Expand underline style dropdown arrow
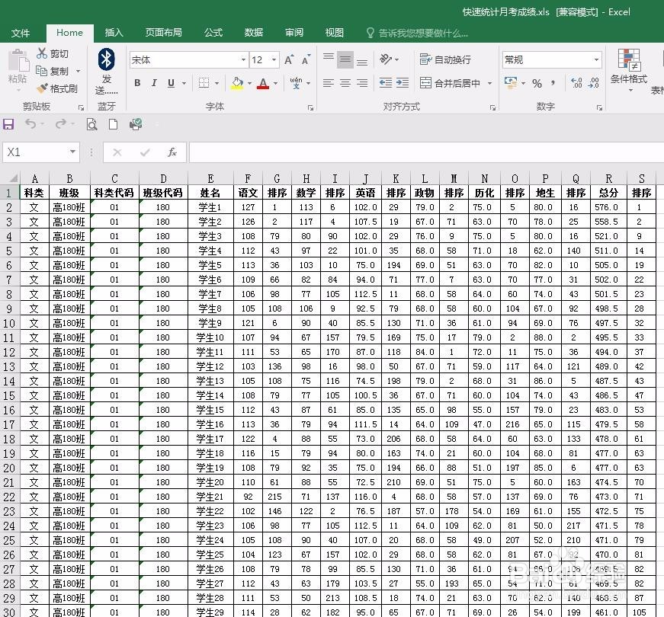The height and width of the screenshot is (617, 664). [184, 83]
